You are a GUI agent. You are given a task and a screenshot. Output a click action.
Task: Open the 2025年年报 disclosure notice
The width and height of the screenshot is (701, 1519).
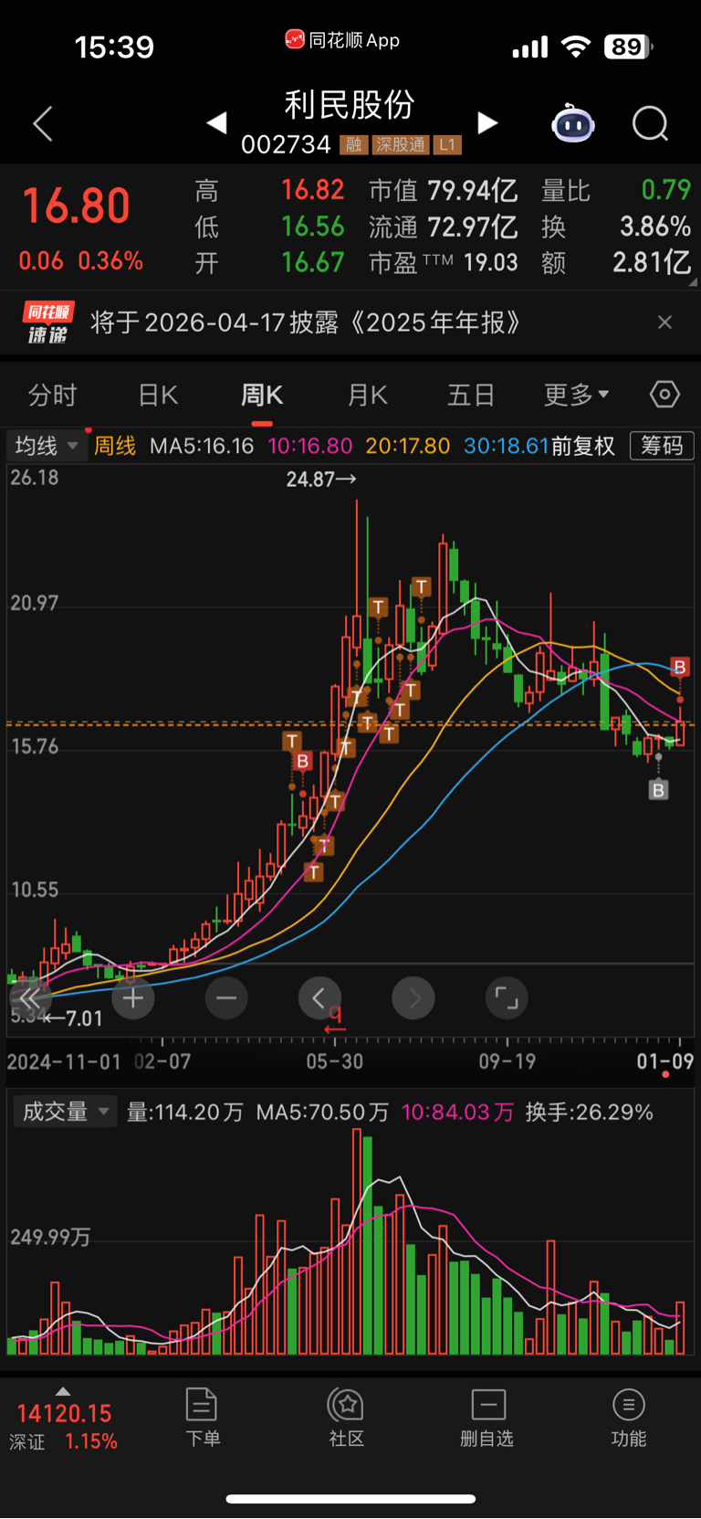coord(306,322)
